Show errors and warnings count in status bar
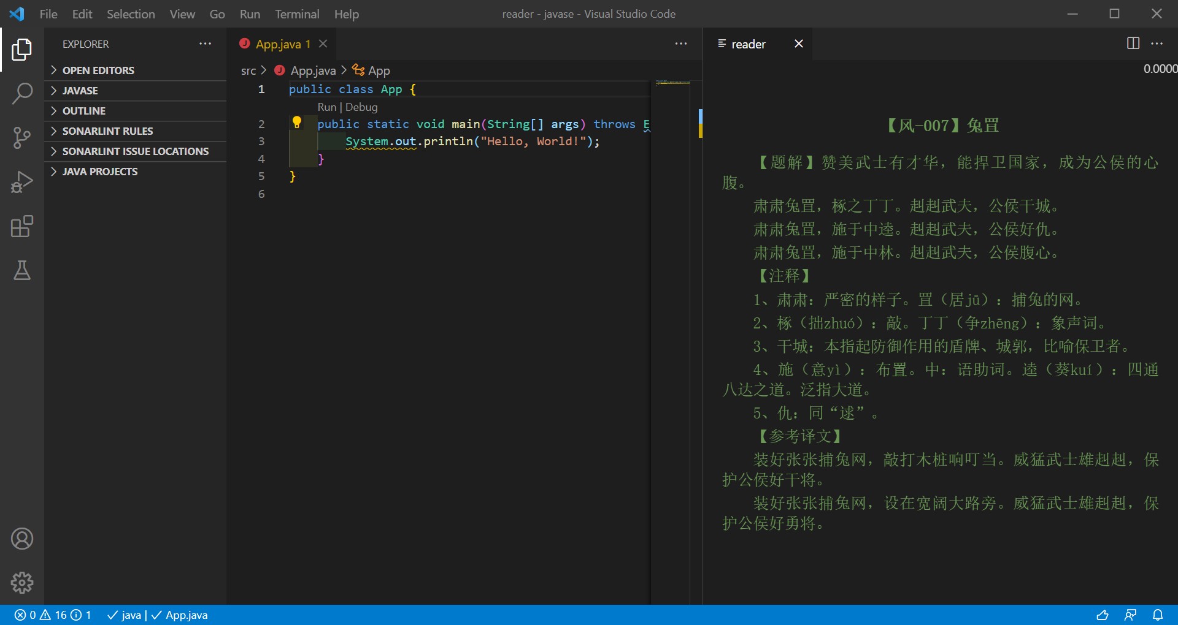This screenshot has height=625, width=1178. (x=53, y=615)
